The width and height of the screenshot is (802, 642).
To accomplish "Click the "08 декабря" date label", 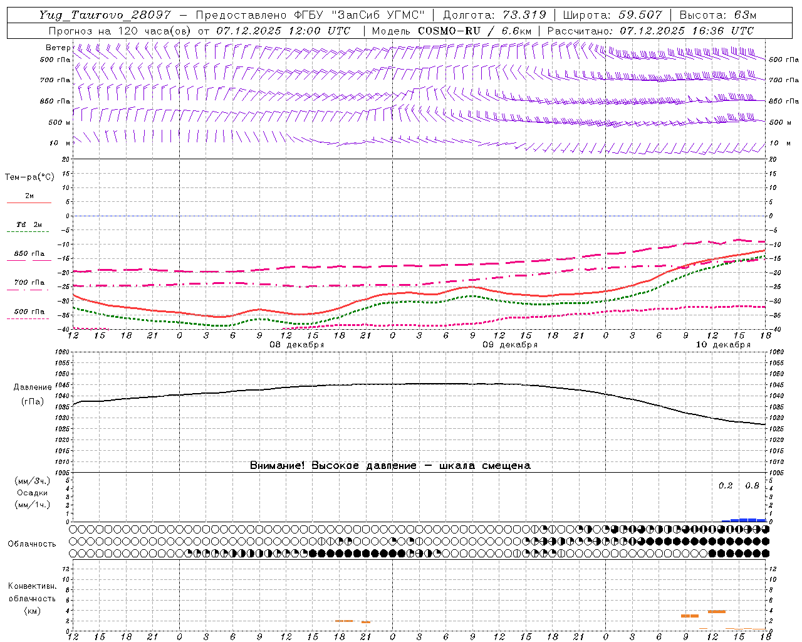I will click(297, 345).
